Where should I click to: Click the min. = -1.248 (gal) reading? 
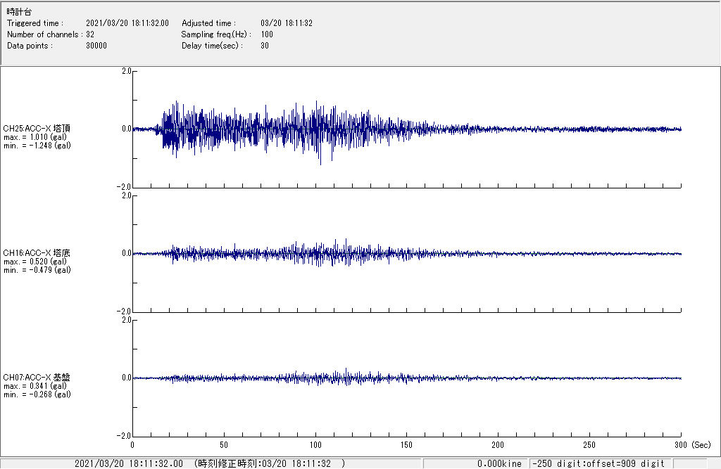pyautogui.click(x=37, y=146)
